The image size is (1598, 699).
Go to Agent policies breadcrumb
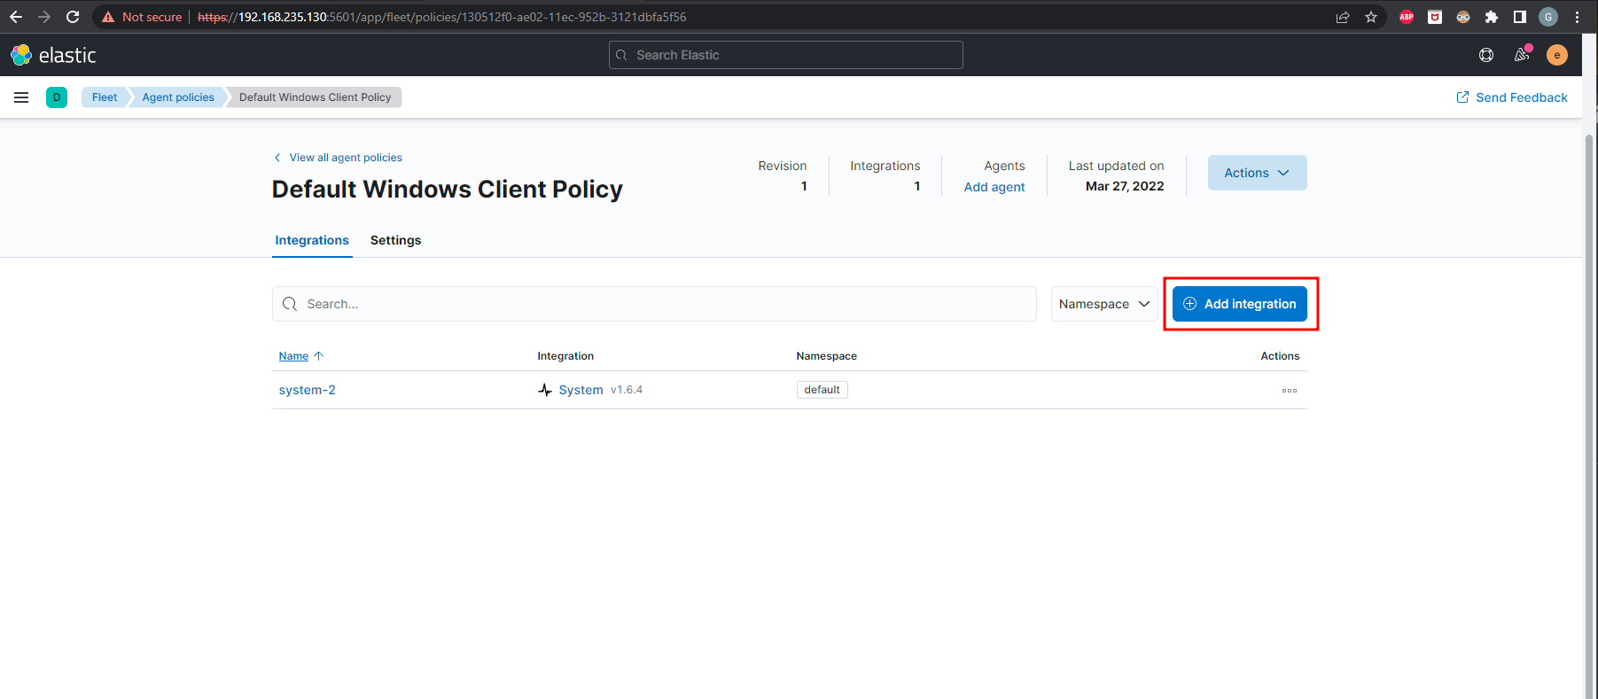point(178,97)
